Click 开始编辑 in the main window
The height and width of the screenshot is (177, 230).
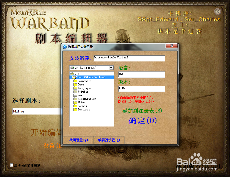tap(46, 132)
